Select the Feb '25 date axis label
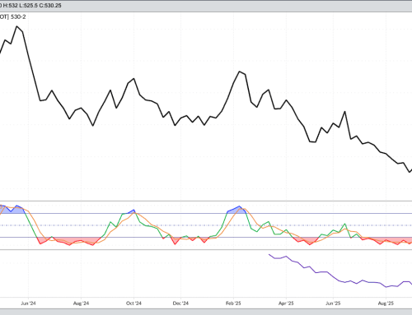 [x=233, y=303]
